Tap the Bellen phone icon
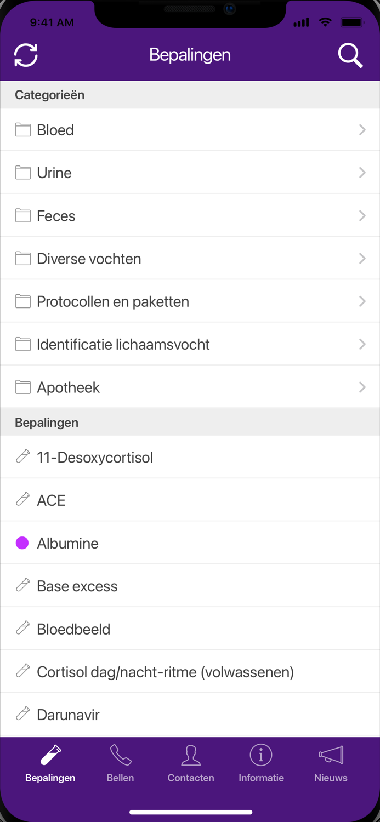 pos(120,754)
